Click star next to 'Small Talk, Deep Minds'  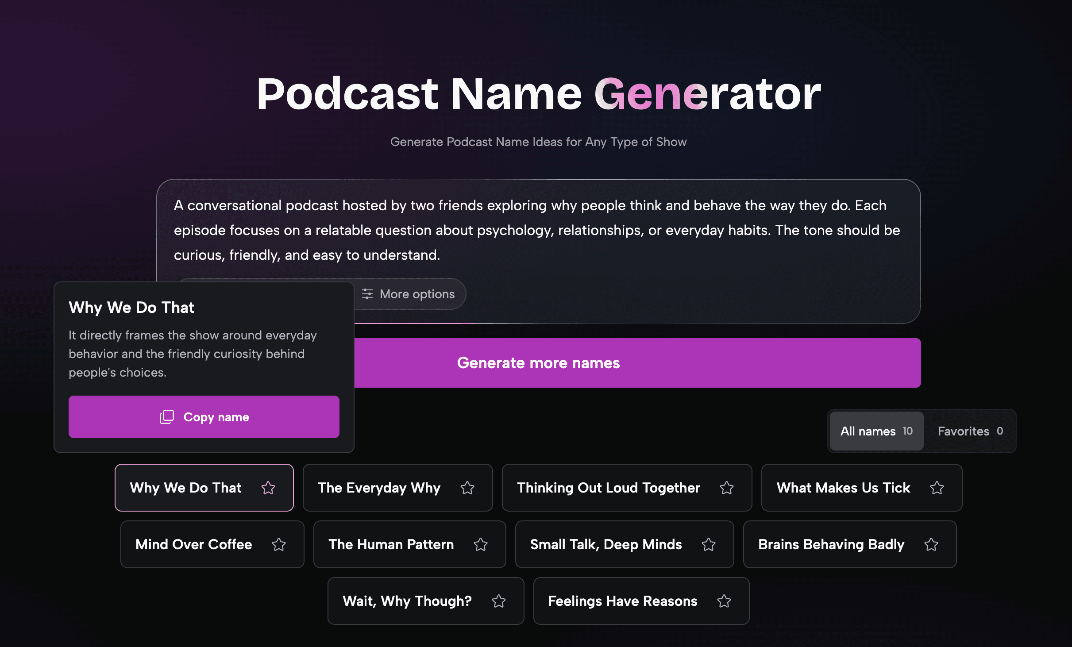(x=709, y=544)
